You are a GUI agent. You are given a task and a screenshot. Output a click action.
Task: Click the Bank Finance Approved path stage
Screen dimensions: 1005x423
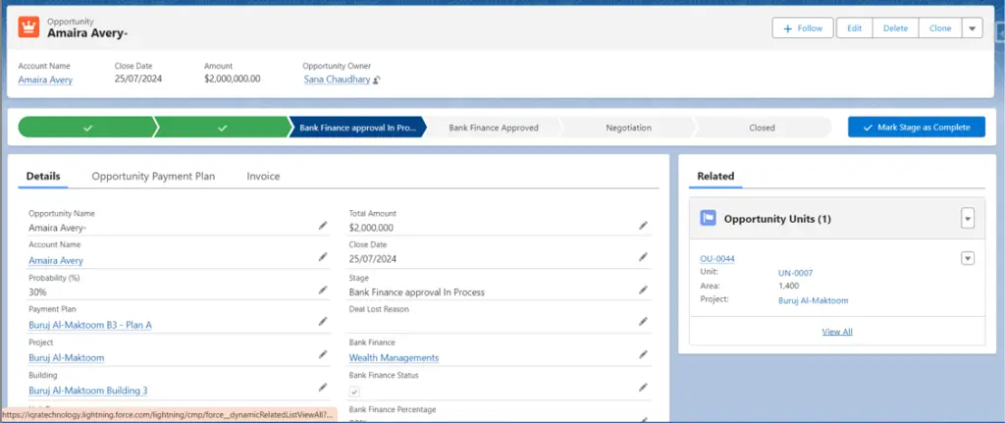tap(493, 128)
